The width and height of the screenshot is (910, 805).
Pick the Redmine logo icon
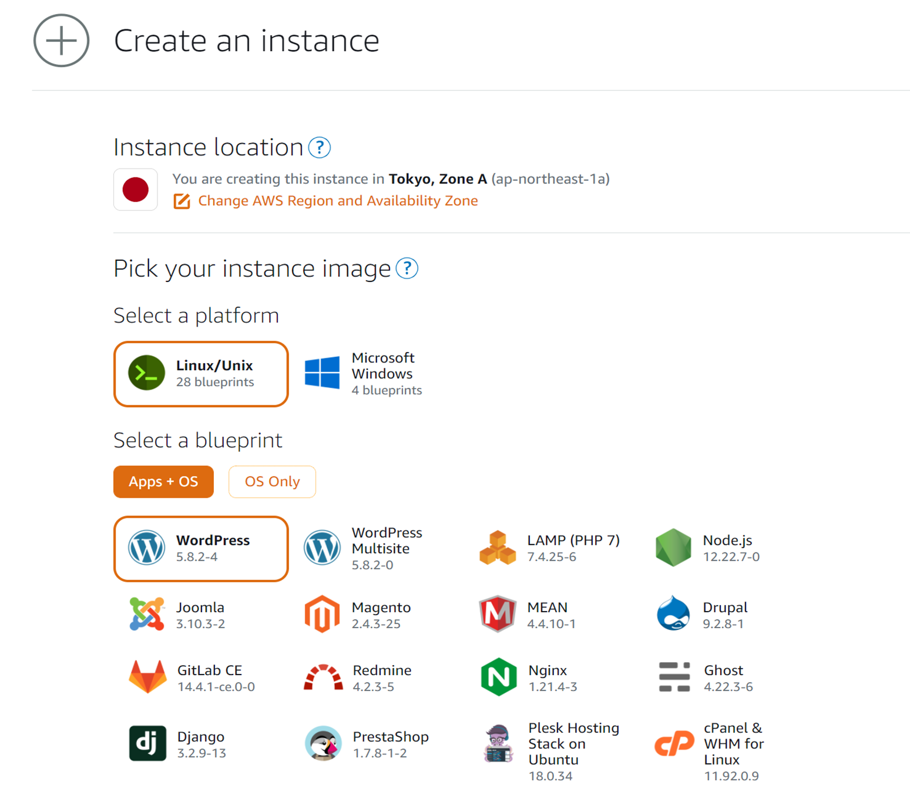(x=323, y=677)
